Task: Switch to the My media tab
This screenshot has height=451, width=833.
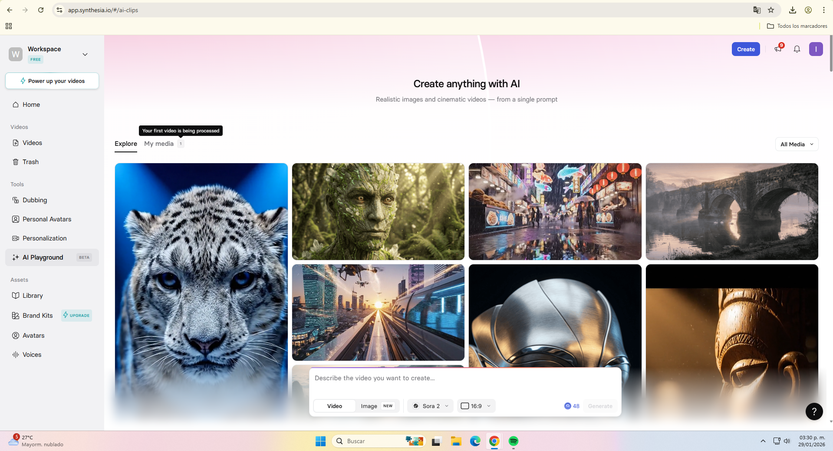Action: tap(159, 144)
